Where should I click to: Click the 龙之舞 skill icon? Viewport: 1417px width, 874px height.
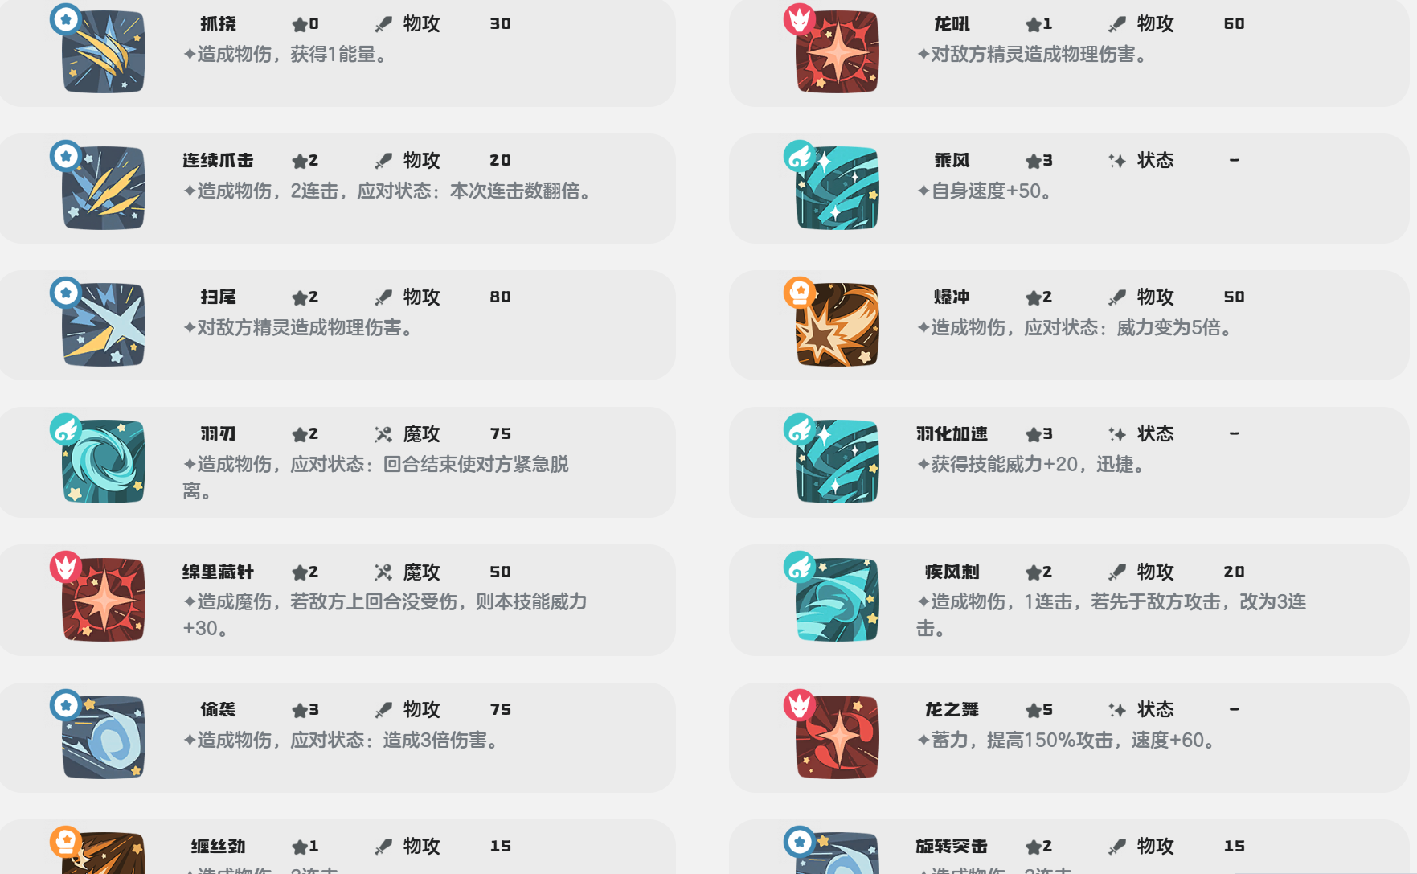837,737
